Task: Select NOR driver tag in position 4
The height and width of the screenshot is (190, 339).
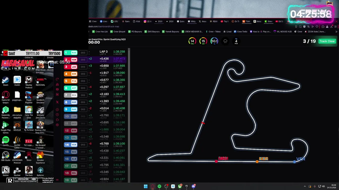Action: (x=71, y=74)
